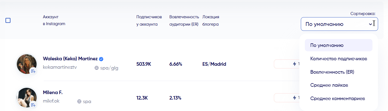Pick Среднее комментариев sort option
The image size is (388, 111).
(337, 98)
